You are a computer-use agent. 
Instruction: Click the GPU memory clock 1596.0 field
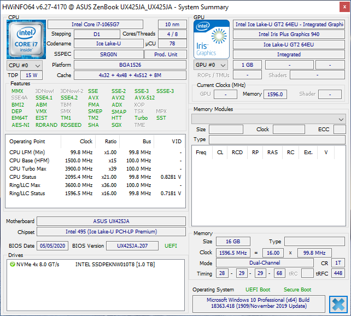[x=275, y=94]
